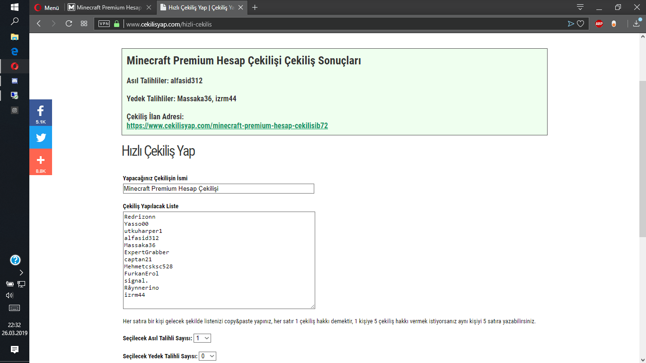The width and height of the screenshot is (646, 363).
Task: Click the blue help question mark icon
Action: (15, 260)
